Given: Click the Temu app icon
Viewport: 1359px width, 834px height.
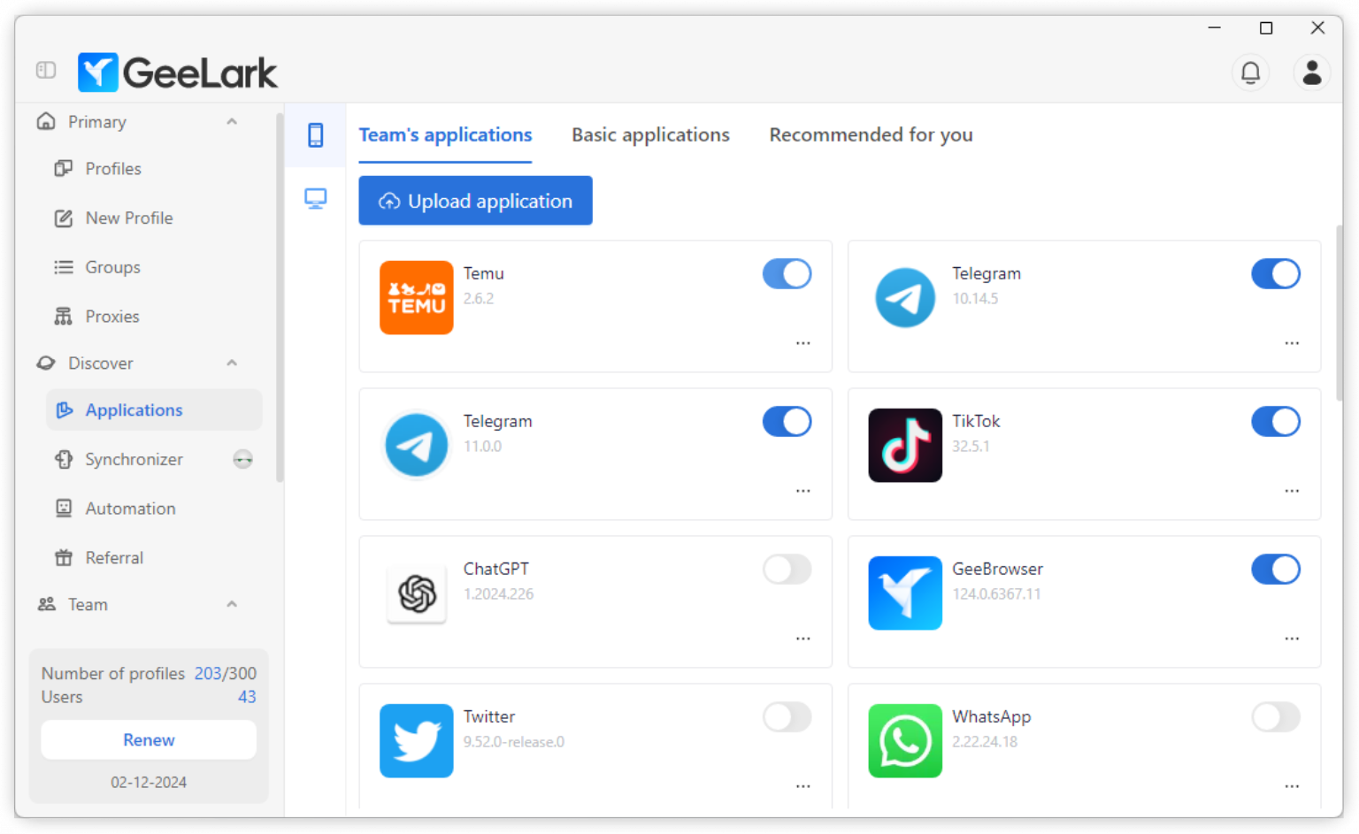Looking at the screenshot, I should [x=416, y=297].
